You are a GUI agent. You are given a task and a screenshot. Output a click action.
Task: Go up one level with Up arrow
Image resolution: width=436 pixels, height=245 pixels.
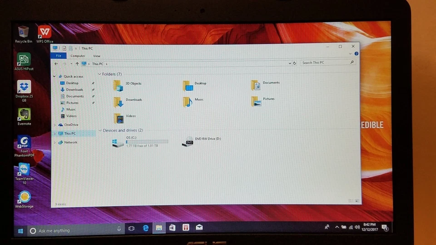pos(77,64)
